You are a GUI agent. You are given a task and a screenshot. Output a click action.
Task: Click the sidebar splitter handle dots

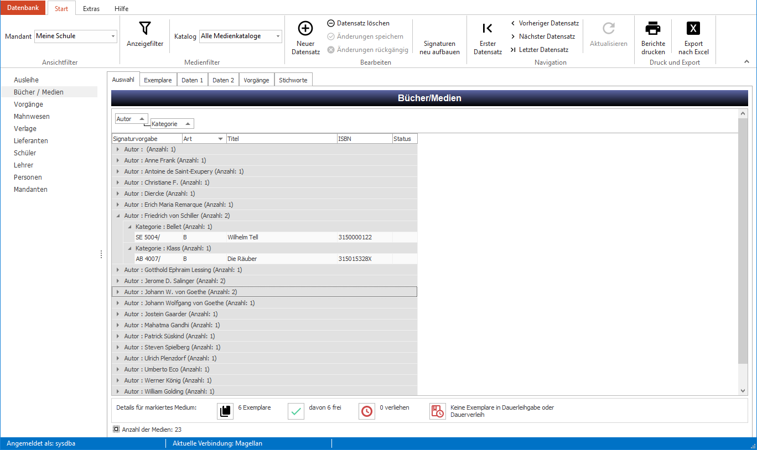pos(101,254)
